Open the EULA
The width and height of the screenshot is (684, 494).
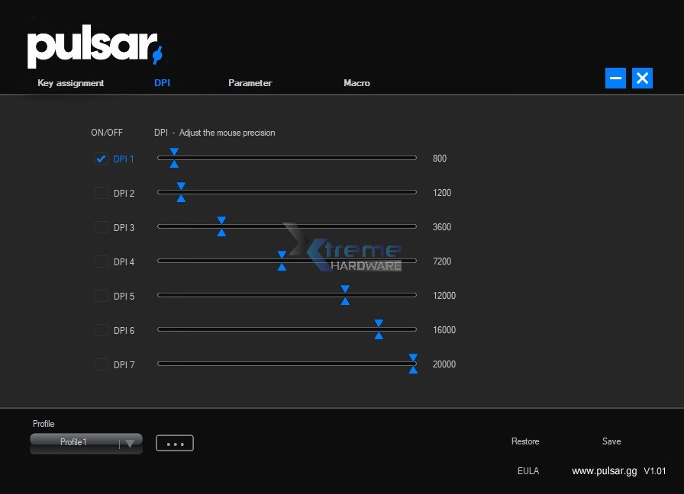point(528,471)
